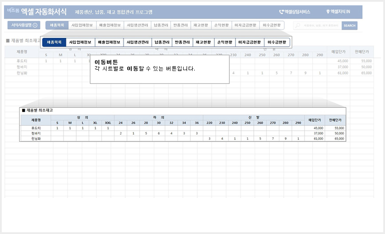This screenshot has width=385, height=234.
Task: Open dimmed 사입업체정보 tab in header menu bar
Action: pos(82,25)
